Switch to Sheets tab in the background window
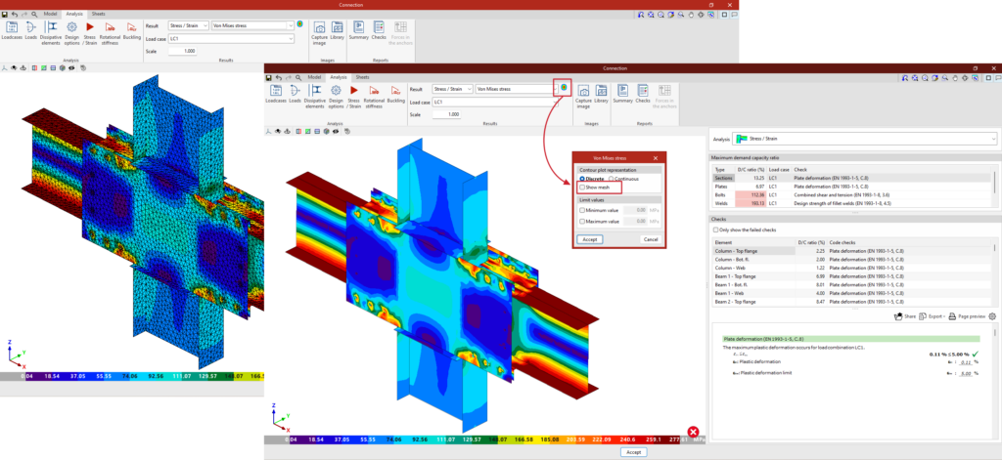 click(x=99, y=14)
